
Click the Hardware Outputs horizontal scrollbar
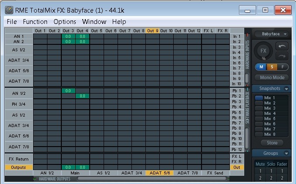pos(152,178)
